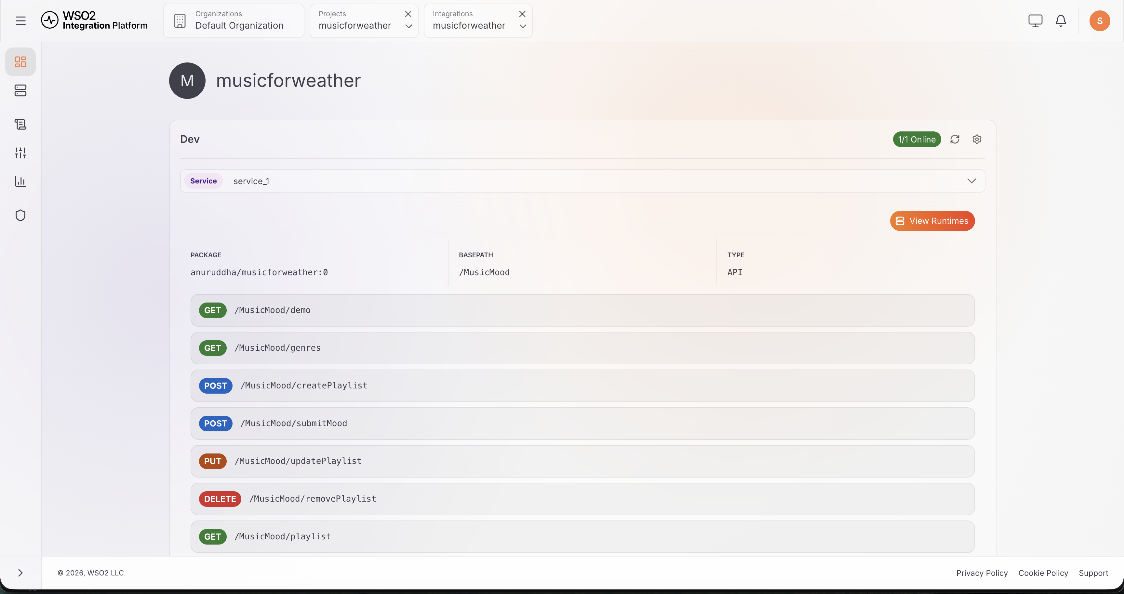The height and width of the screenshot is (594, 1124).
Task: Open the Cookie Policy link
Action: [x=1043, y=573]
